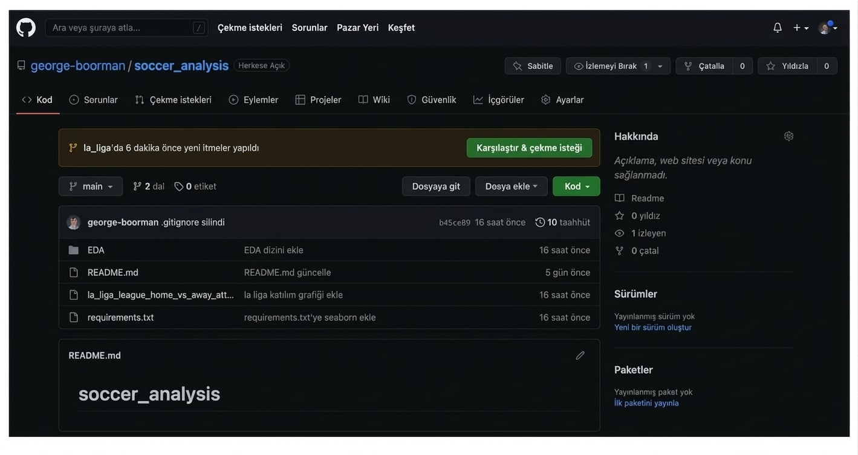Screen dimensions: 858x455
Task: Click the pencil icon to edit README
Action: (x=580, y=356)
